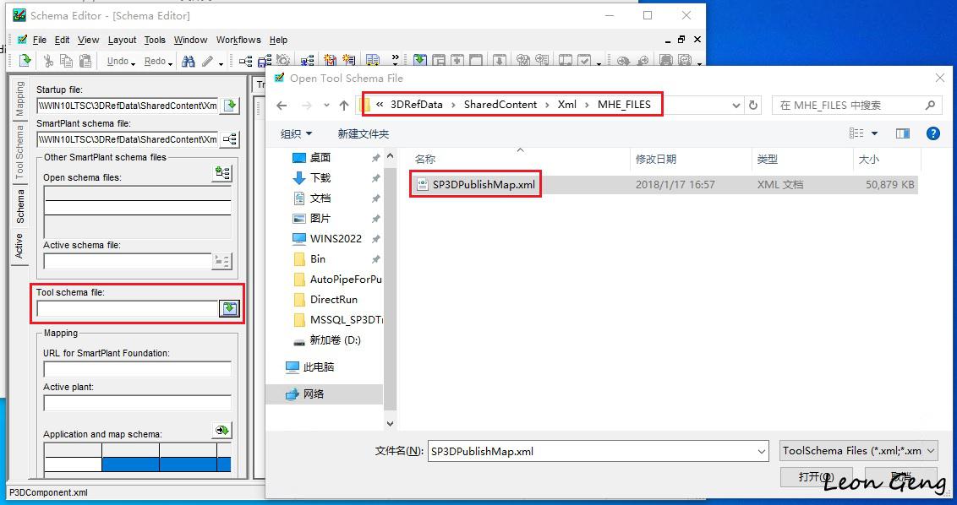The image size is (957, 505).
Task: Open the Help menu
Action: click(x=278, y=40)
